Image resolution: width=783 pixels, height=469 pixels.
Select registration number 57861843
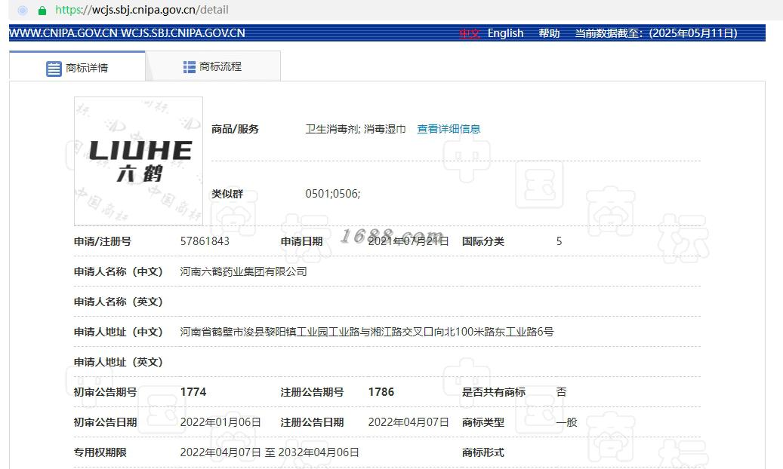point(205,241)
